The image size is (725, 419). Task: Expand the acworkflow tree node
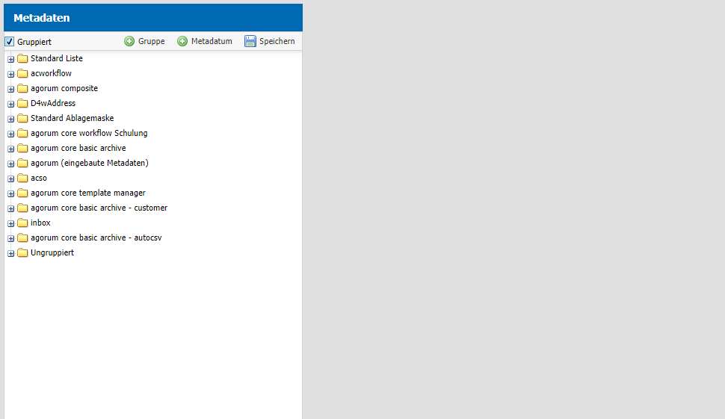coord(11,74)
